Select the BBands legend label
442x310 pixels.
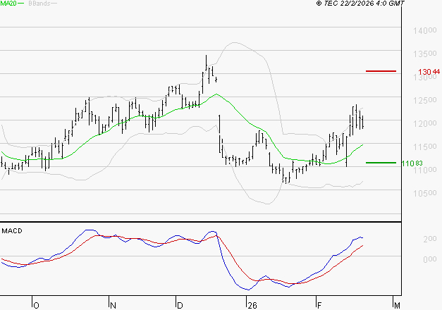tap(39, 4)
